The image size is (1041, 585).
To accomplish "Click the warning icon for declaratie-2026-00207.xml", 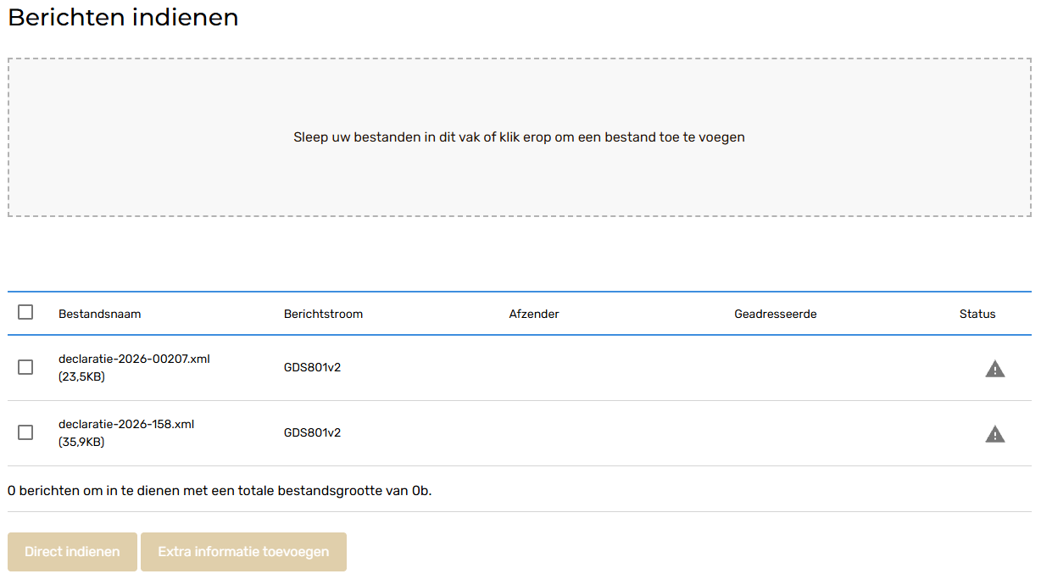I will click(x=994, y=369).
